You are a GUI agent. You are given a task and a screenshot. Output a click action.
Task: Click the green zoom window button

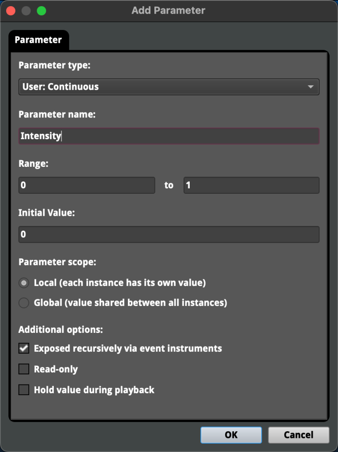[41, 11]
